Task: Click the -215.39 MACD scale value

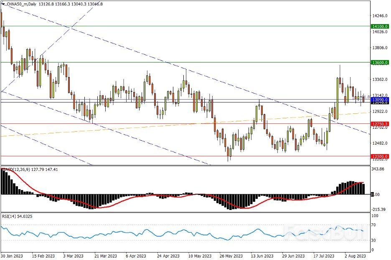Action: pos(378,210)
